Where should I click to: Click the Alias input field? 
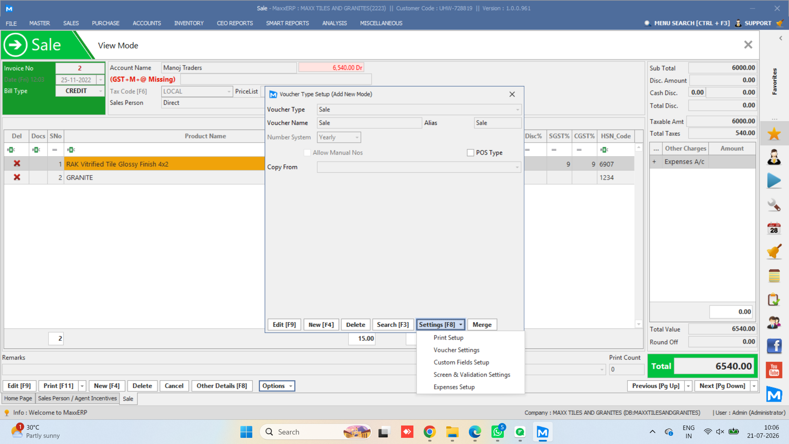tap(498, 123)
